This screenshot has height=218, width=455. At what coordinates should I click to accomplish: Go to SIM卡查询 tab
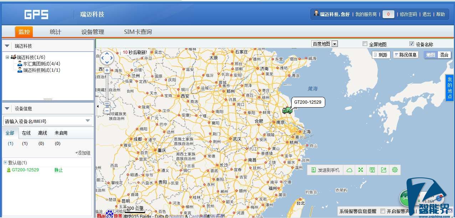tap(138, 32)
